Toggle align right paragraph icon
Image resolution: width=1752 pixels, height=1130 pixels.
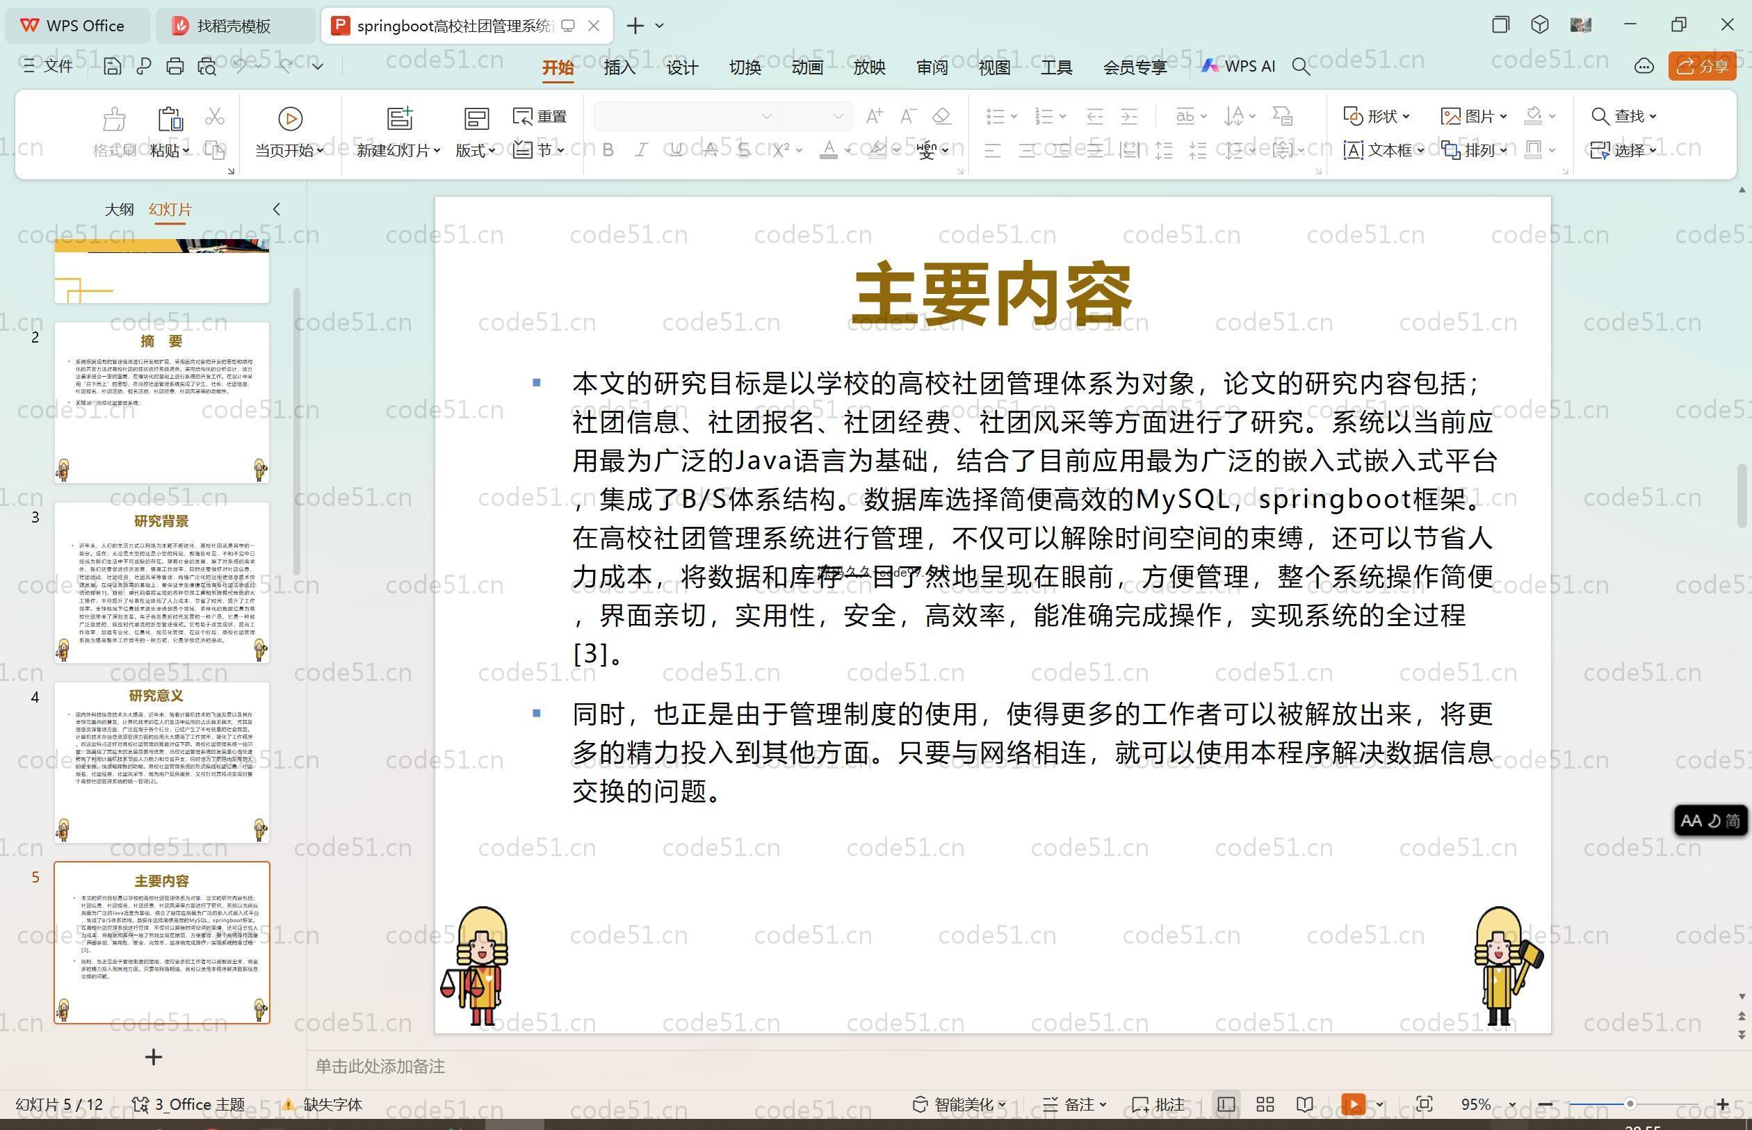coord(1061,152)
